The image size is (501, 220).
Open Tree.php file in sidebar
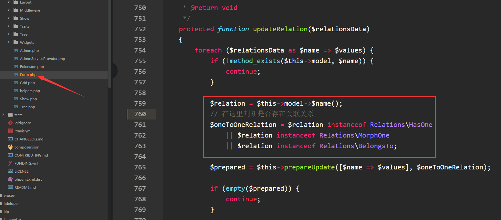point(27,107)
